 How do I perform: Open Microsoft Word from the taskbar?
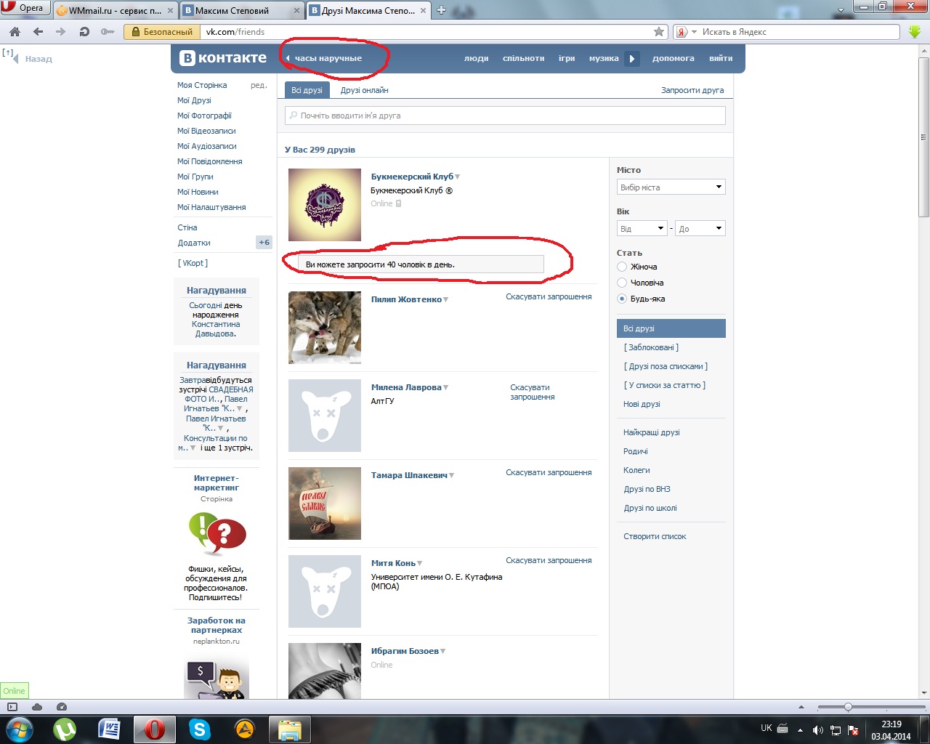tap(109, 729)
